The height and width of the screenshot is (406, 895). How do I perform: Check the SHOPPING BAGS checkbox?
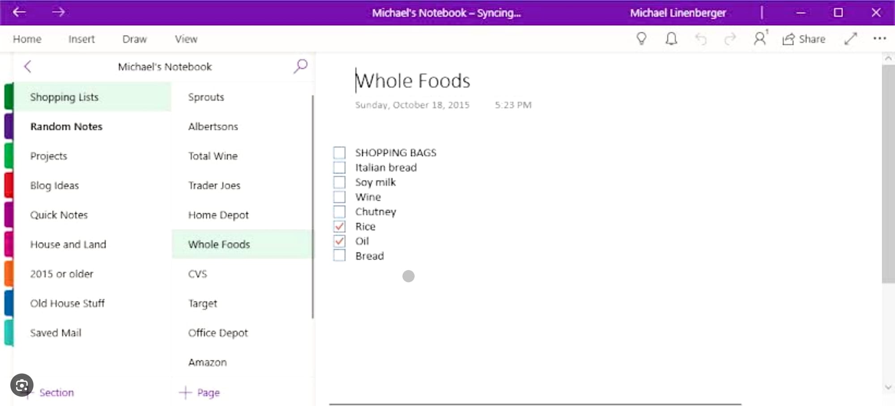[339, 153]
